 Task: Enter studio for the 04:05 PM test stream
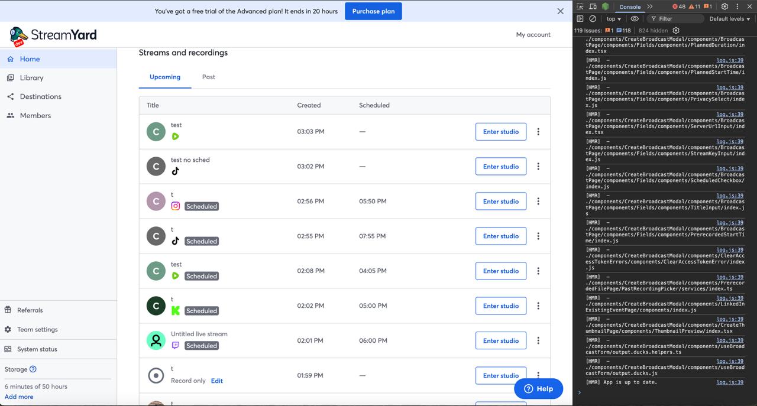pyautogui.click(x=501, y=271)
